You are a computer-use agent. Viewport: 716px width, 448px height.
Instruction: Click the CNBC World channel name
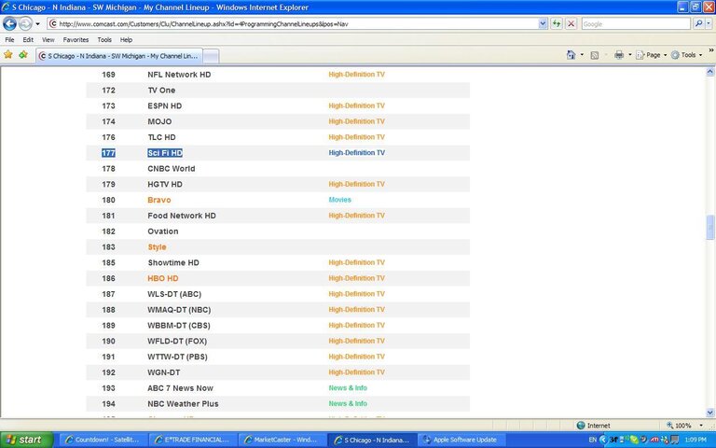171,169
